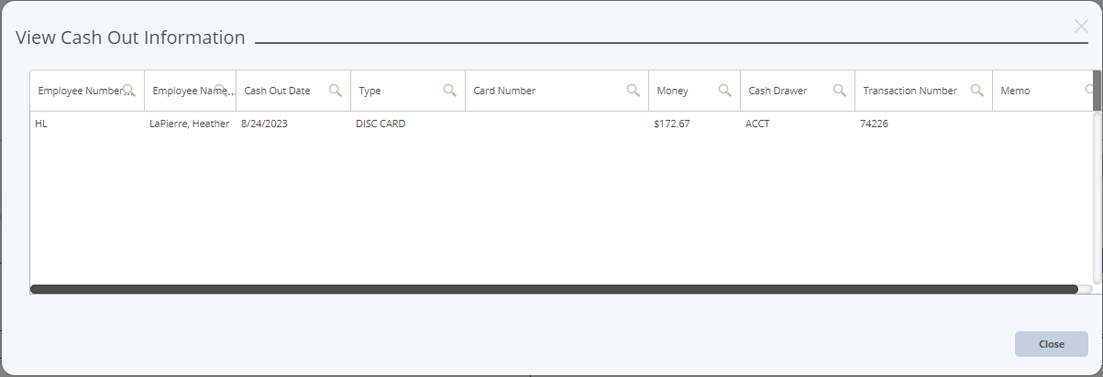1103x377 pixels.
Task: Sort by Employee Name header
Action: [188, 91]
